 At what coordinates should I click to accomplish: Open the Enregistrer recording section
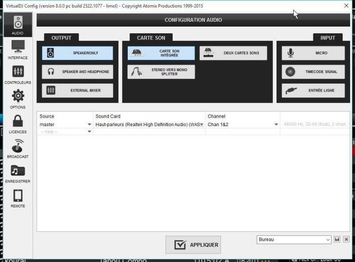point(18,173)
